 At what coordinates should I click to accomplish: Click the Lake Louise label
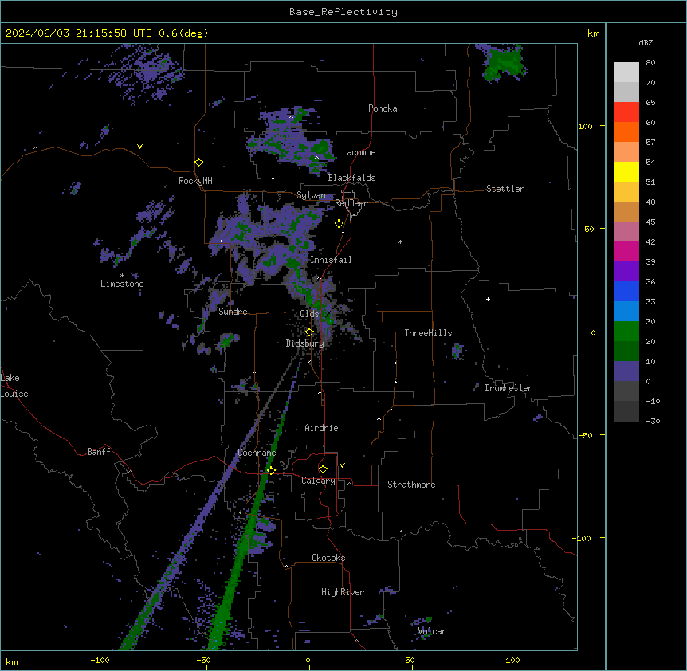tap(14, 386)
